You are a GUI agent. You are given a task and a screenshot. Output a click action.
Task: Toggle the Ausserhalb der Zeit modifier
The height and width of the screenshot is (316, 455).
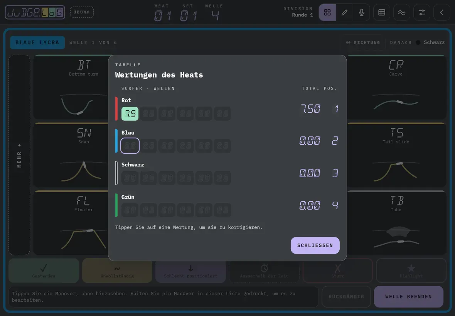tap(264, 271)
